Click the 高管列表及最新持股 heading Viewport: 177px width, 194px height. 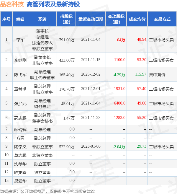53,4
